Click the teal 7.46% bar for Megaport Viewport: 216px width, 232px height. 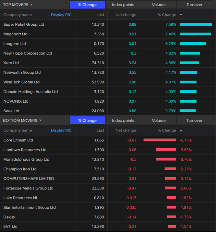click(195, 34)
